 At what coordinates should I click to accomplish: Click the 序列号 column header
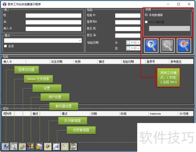[7, 114]
